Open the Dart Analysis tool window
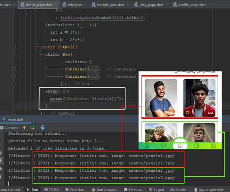 click(x=104, y=190)
